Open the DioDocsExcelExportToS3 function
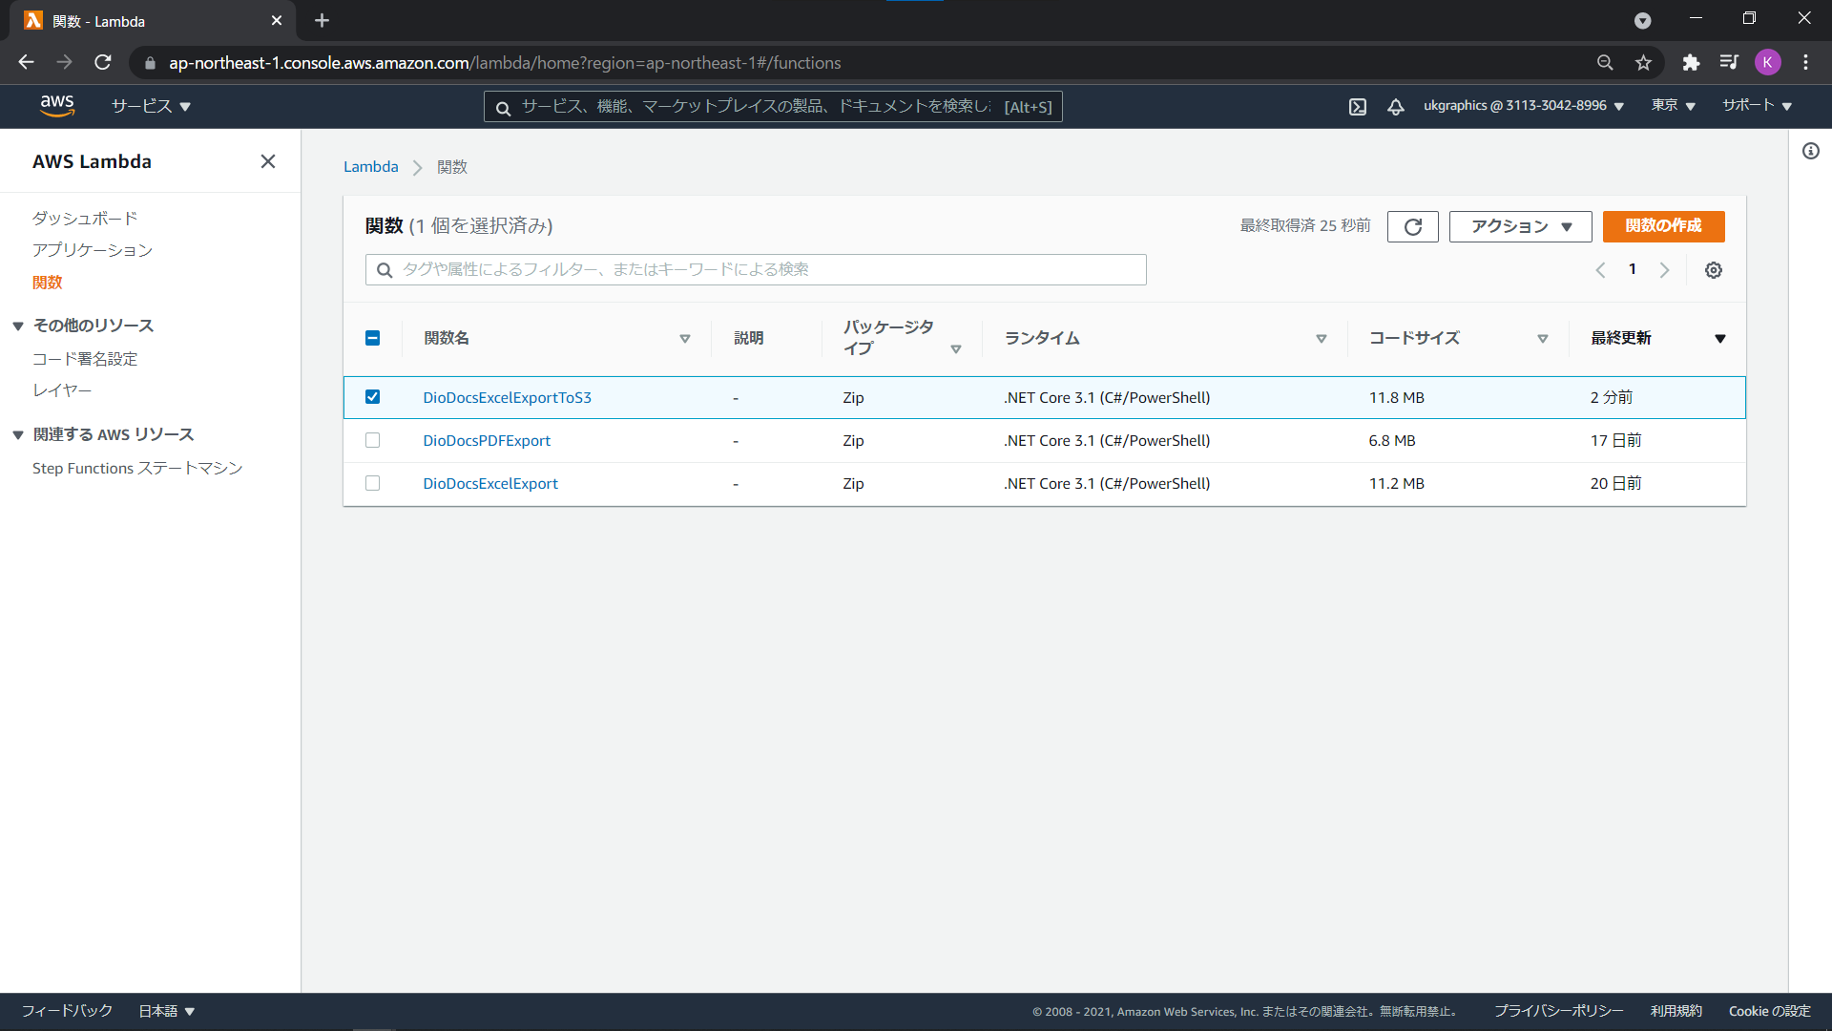 pos(507,397)
